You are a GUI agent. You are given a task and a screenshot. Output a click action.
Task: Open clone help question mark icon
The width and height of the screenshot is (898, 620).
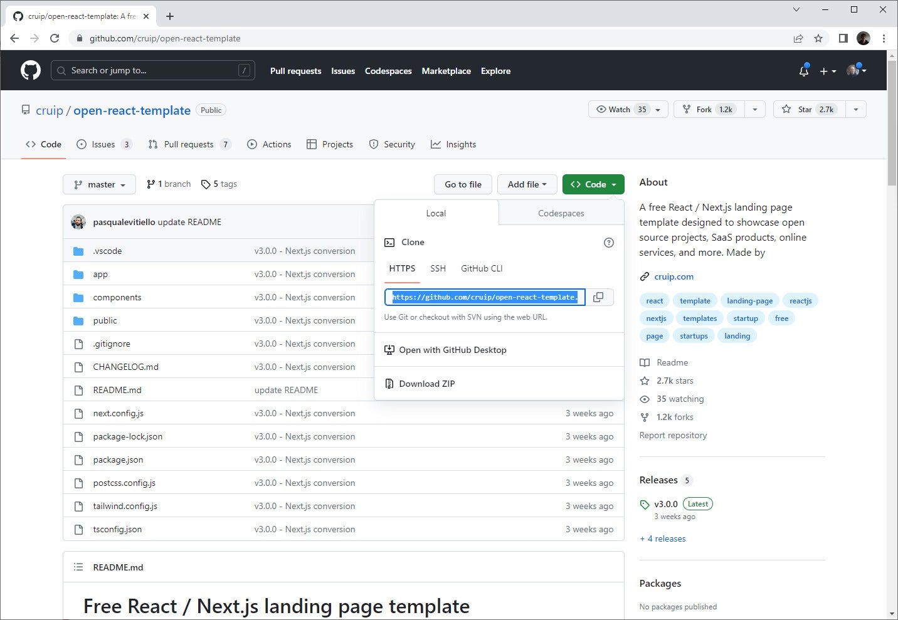coord(608,243)
